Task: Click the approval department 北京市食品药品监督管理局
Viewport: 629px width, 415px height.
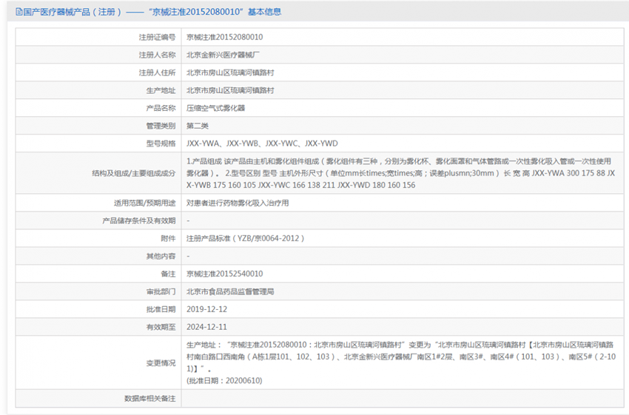Action: tap(230, 291)
